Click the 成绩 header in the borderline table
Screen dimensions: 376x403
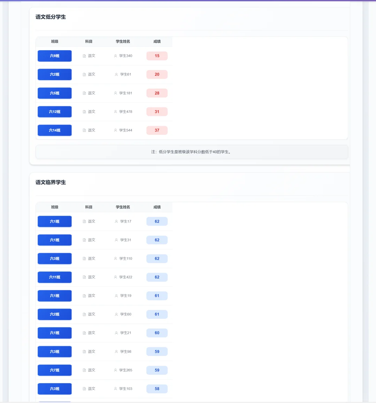point(157,207)
